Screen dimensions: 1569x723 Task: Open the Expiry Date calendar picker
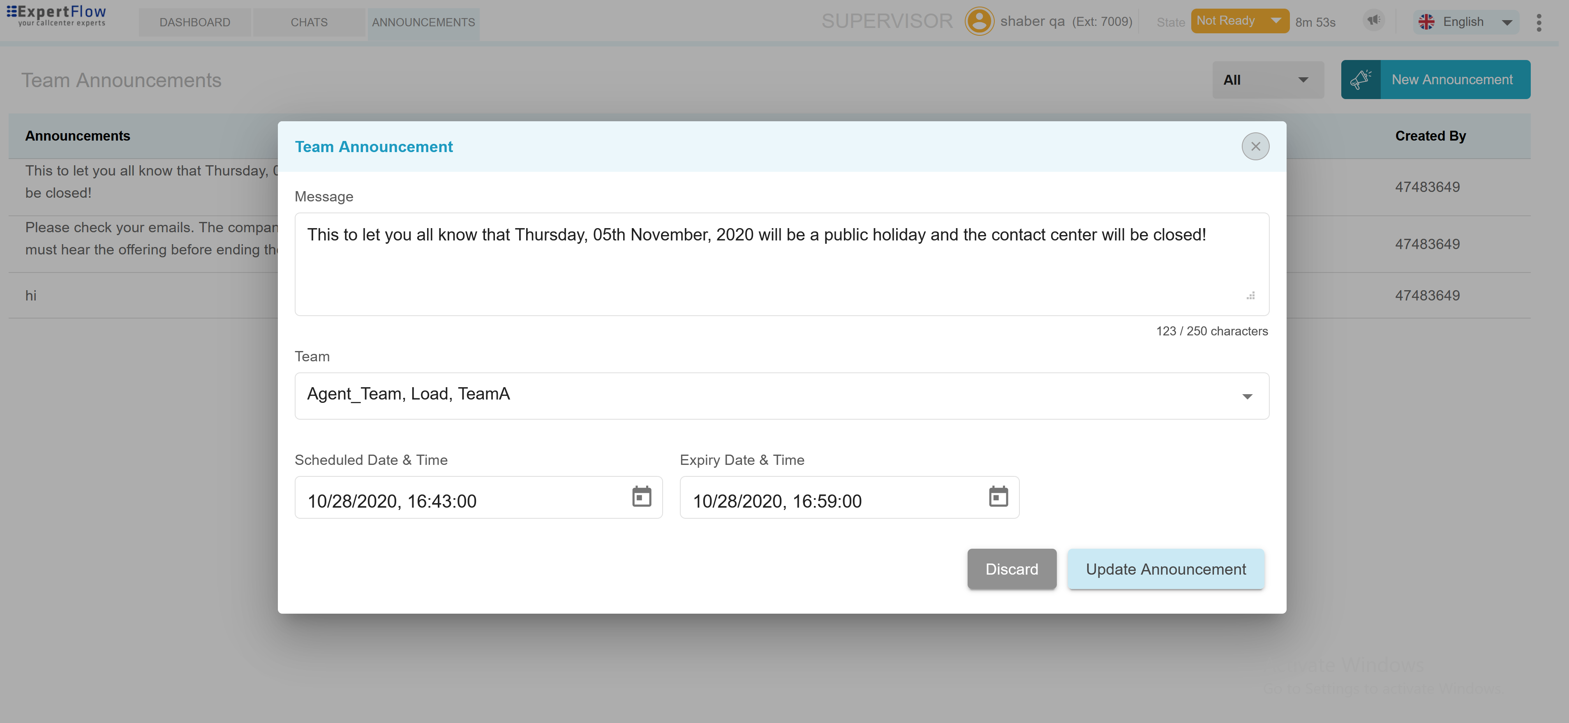click(998, 497)
